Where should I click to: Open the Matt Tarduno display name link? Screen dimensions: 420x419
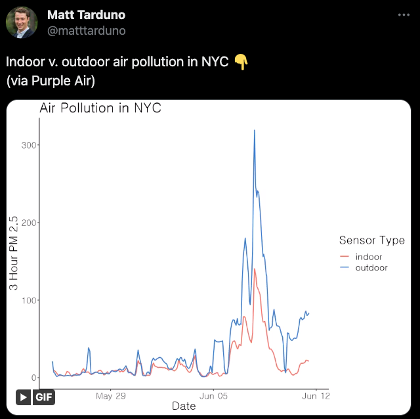click(86, 15)
